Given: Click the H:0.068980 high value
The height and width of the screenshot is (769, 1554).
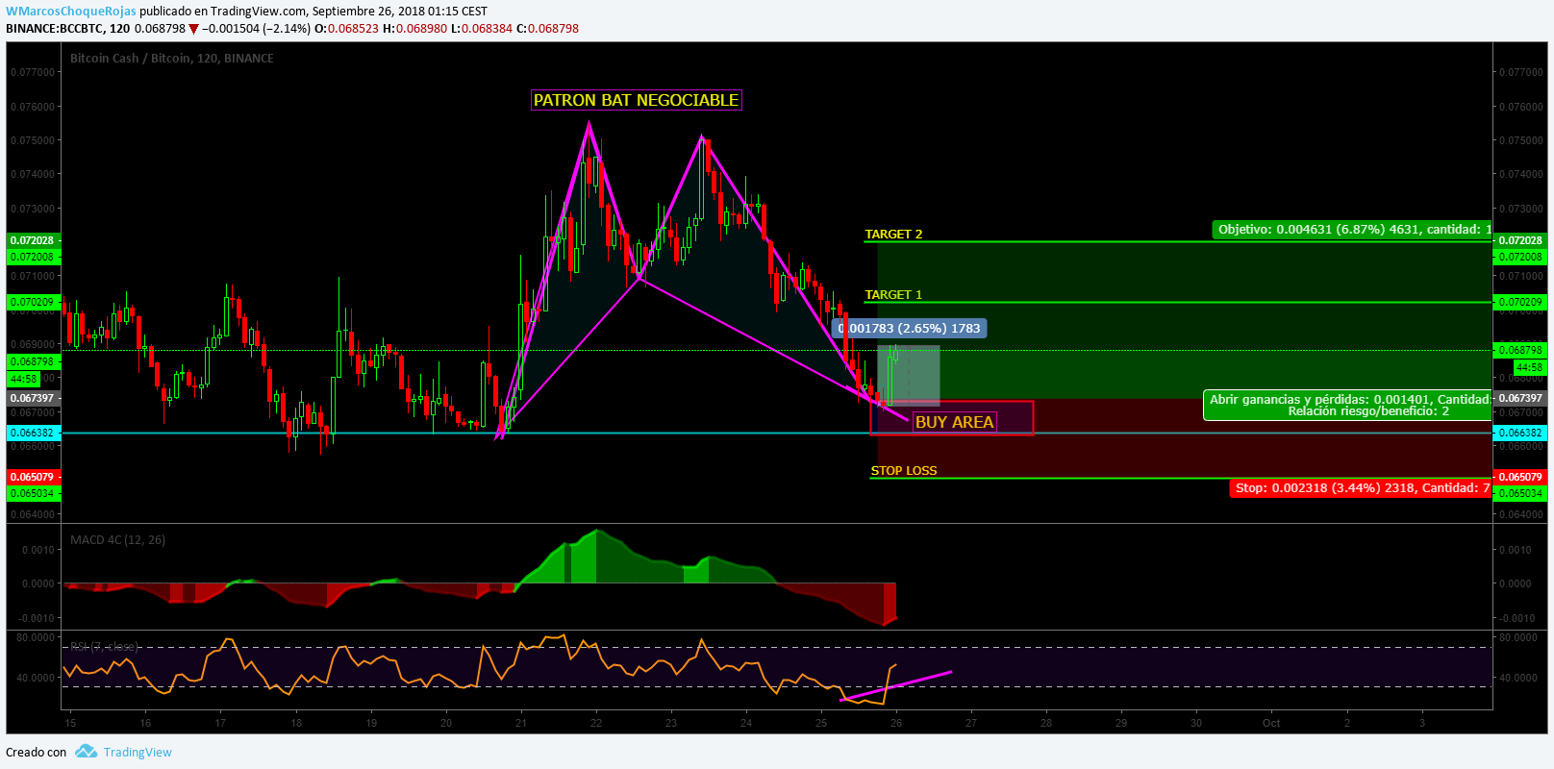Looking at the screenshot, I should [414, 29].
